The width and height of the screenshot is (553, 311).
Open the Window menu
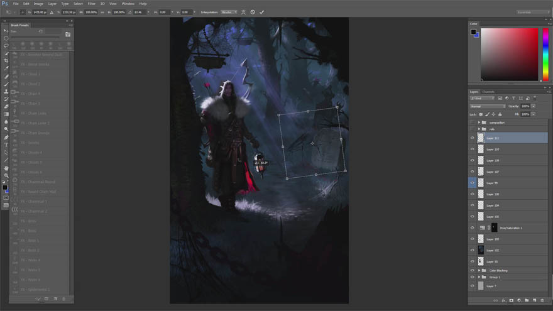128,4
